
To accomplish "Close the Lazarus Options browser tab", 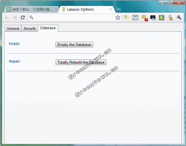I will 110,9.
